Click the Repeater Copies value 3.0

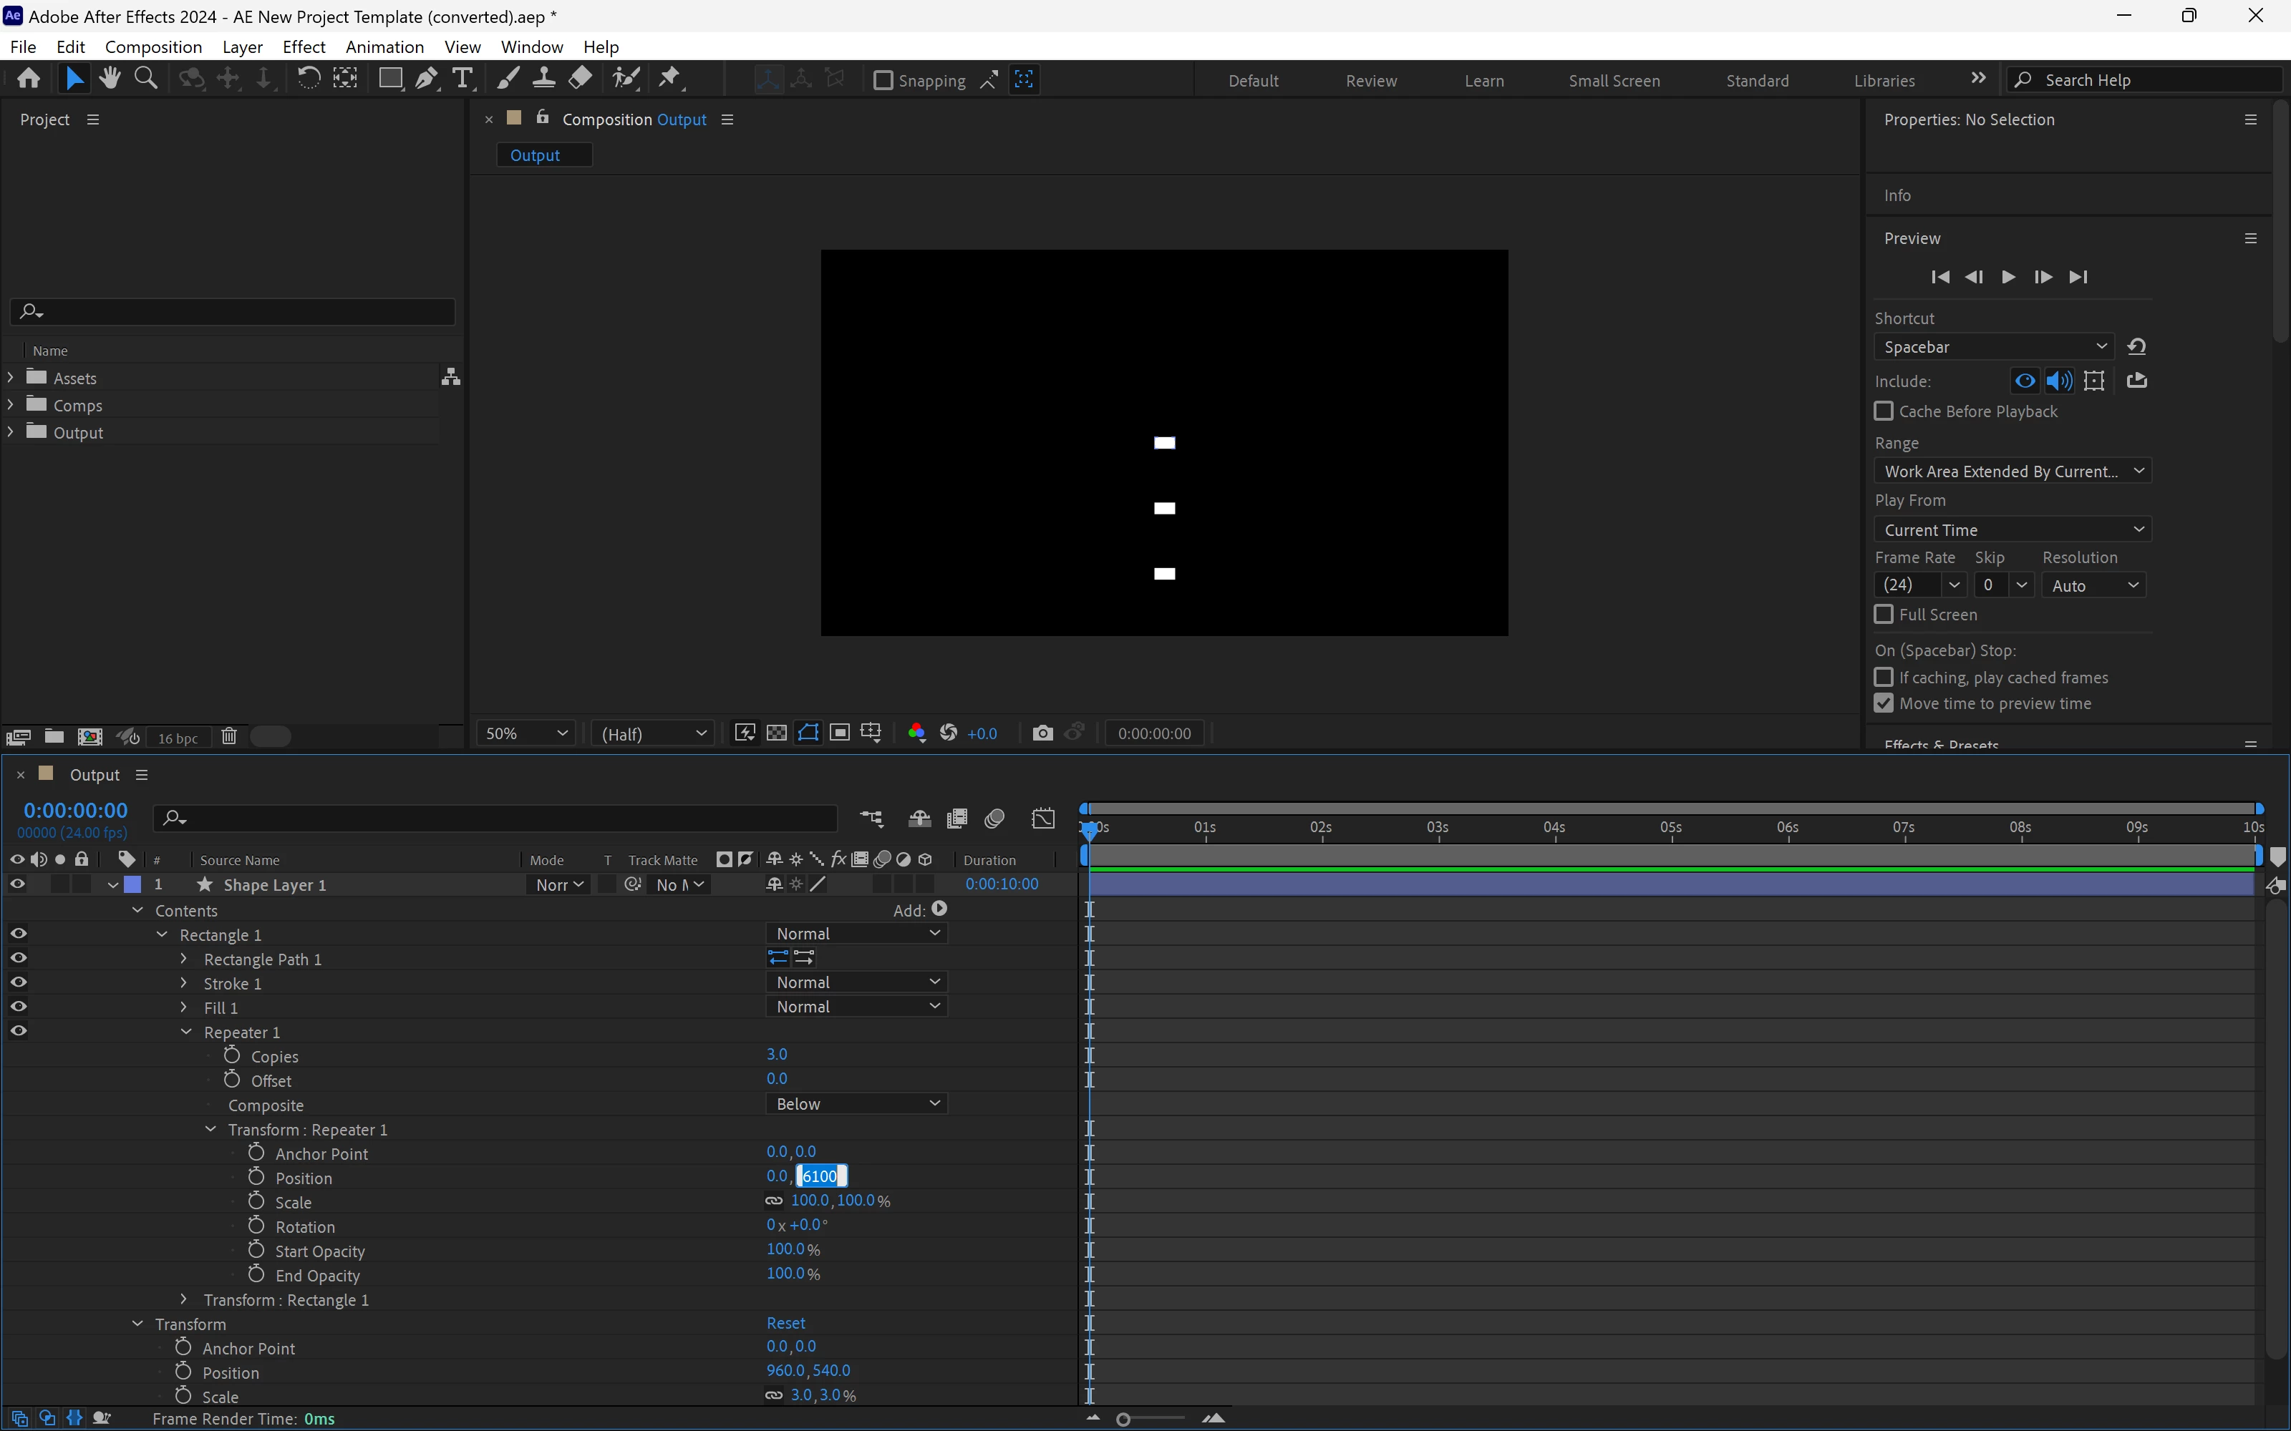click(x=776, y=1055)
